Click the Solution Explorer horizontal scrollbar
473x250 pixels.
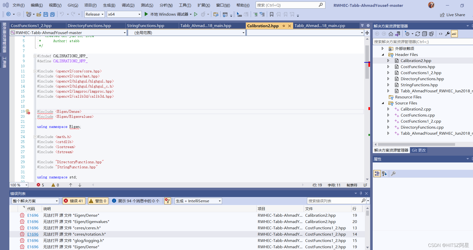click(x=416, y=145)
